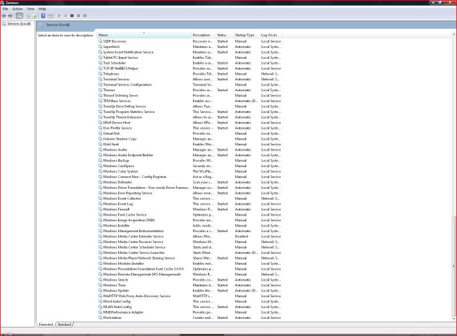This screenshot has width=457, height=336.
Task: Click the blue Help toolbar icon
Action: (43, 15)
